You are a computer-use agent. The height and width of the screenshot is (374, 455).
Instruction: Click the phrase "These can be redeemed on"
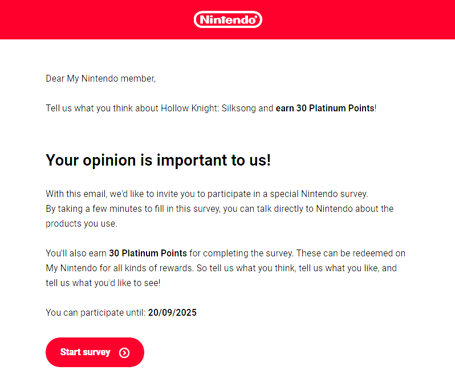[x=351, y=254]
